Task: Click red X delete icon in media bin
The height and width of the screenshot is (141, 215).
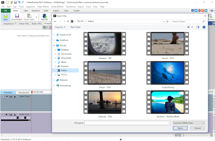Action: pos(50,28)
